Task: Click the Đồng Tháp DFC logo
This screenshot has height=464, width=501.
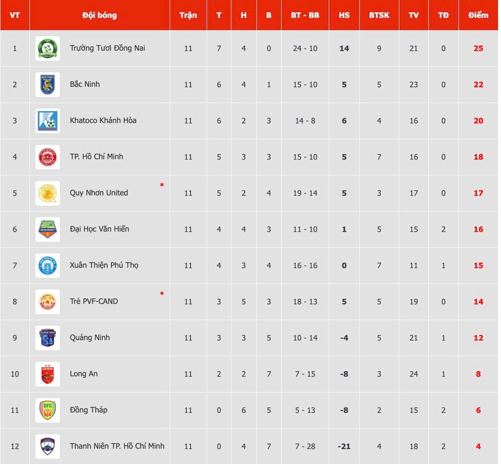Action: 48,410
